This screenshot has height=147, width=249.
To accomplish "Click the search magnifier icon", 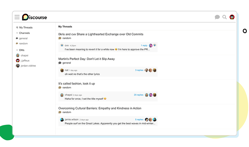I will coord(224,17).
